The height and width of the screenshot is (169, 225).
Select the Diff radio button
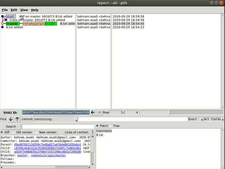[x=2, y=132]
